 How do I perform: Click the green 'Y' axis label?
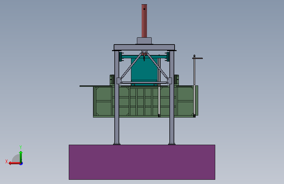coord(20,147)
